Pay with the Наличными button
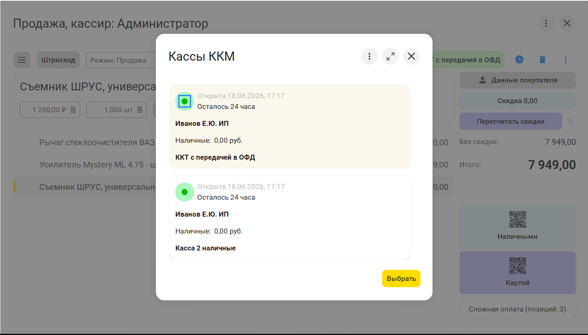The height and width of the screenshot is (335, 588). click(517, 227)
